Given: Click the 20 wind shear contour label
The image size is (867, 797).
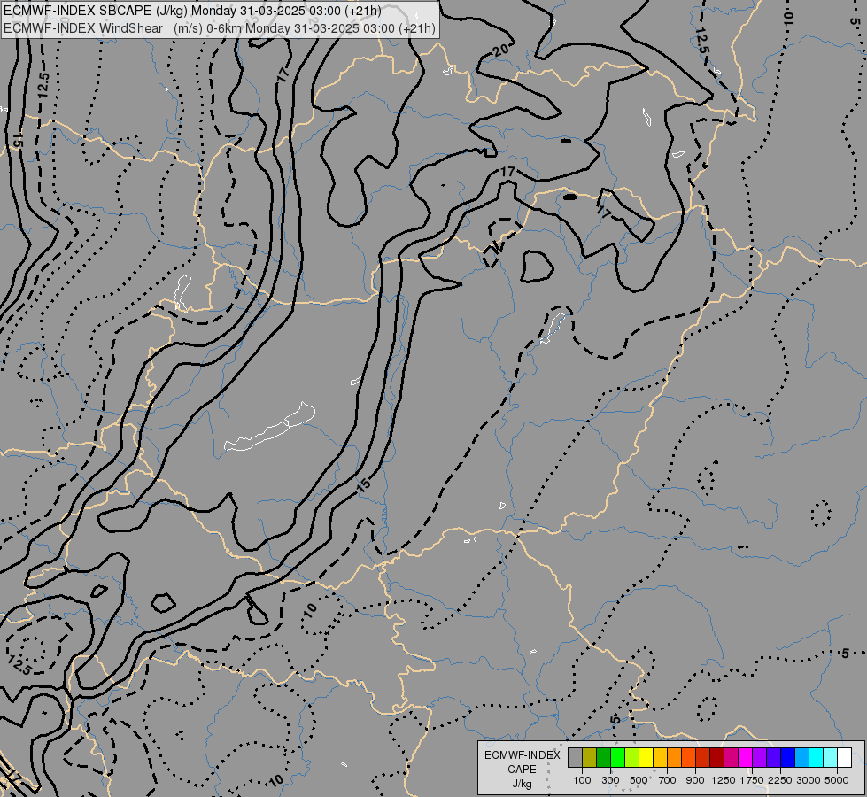Looking at the screenshot, I should coord(499,50).
